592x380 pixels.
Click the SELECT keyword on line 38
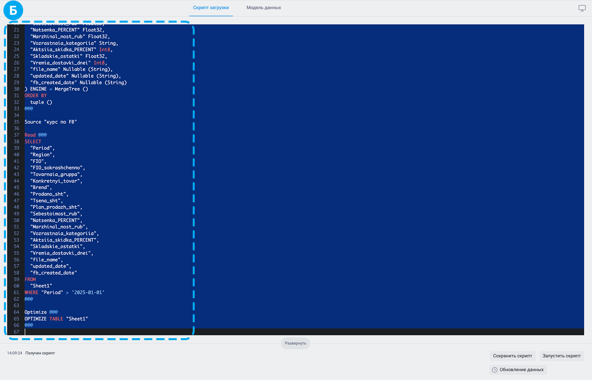click(x=33, y=141)
